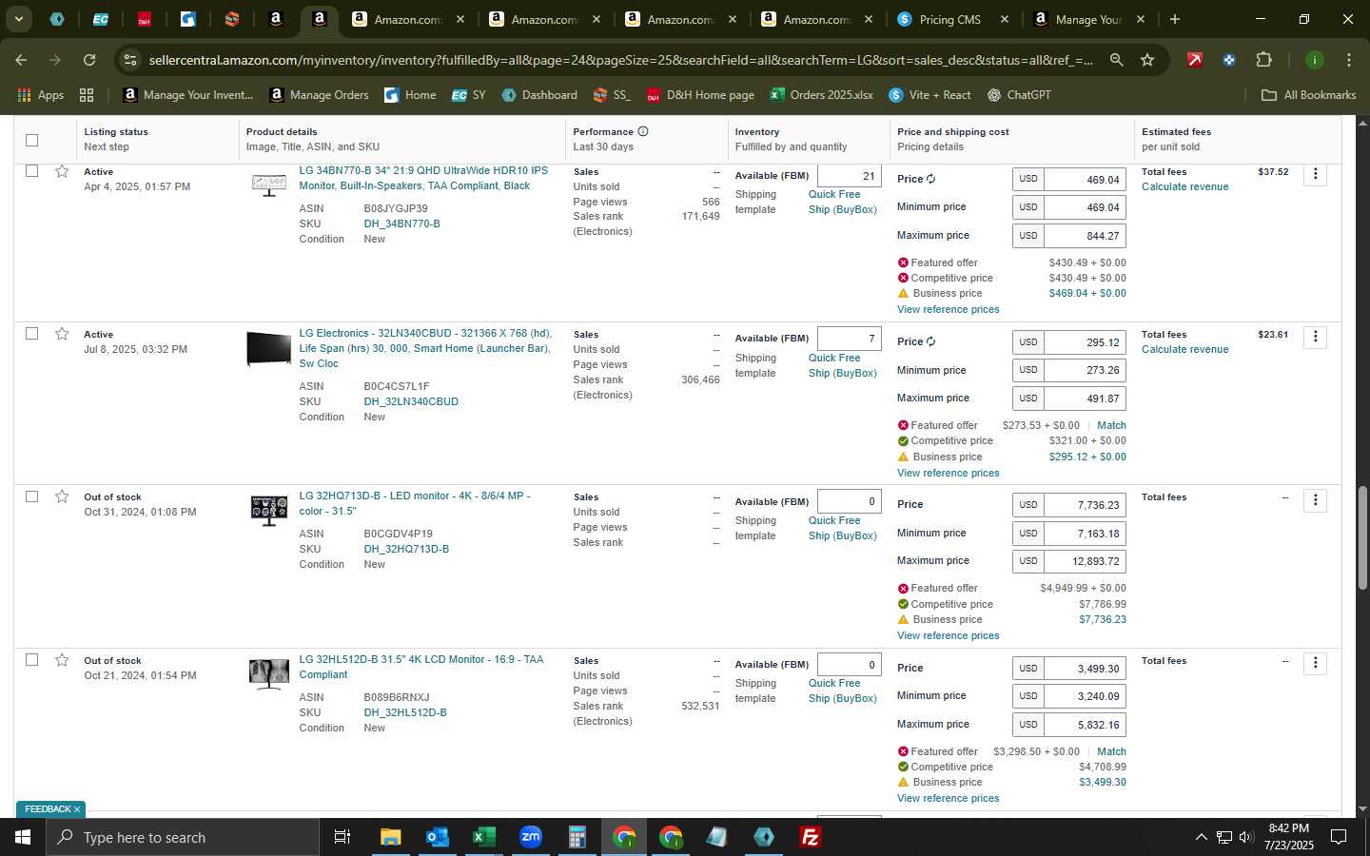1370x856 pixels.
Task: Reload the Seller Central page
Action: click(88, 60)
